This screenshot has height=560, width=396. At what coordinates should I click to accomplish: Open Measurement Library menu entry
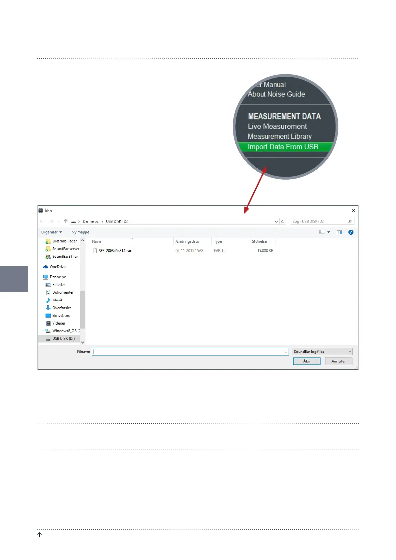(x=280, y=136)
